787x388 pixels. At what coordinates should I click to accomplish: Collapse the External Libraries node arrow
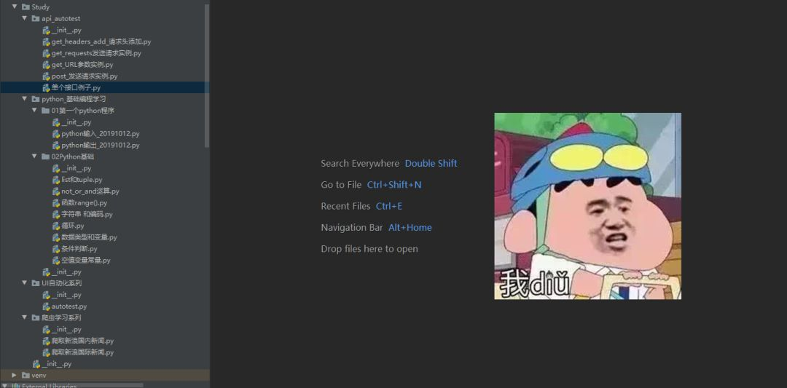(x=5, y=386)
